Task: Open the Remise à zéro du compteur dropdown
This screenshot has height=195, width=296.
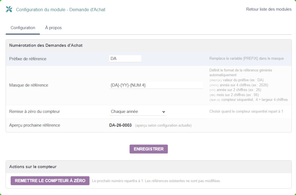Action: point(138,112)
